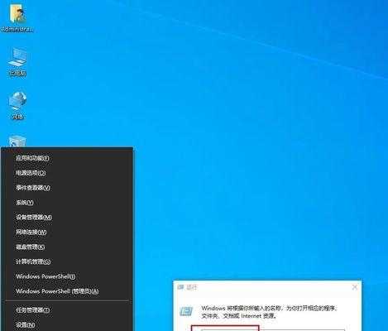
Task: Open the 网络 desktop icon
Action: pos(17,105)
